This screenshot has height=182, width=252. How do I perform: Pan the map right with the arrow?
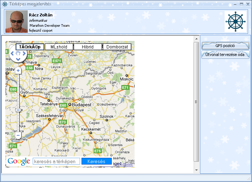24,53
